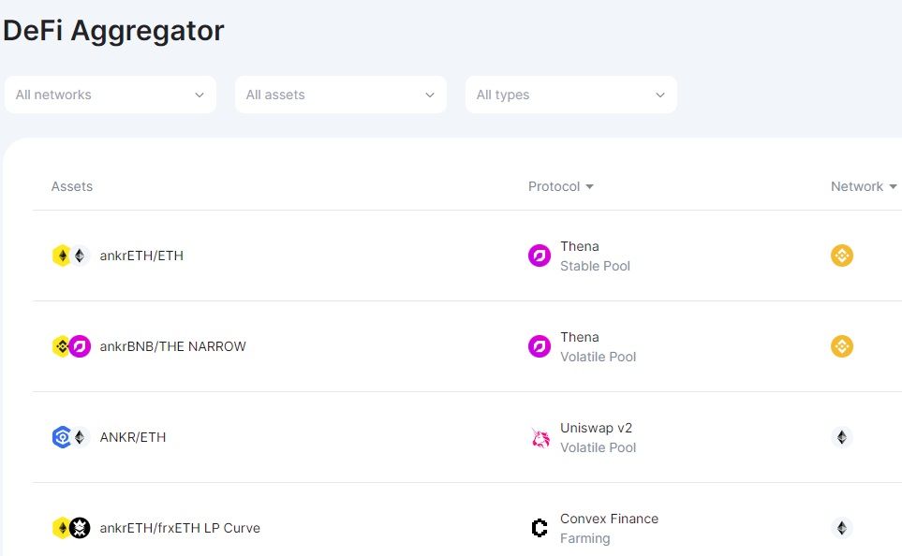The image size is (902, 556).
Task: Click the Thena logo in Volatile Pool row
Action: coord(540,346)
